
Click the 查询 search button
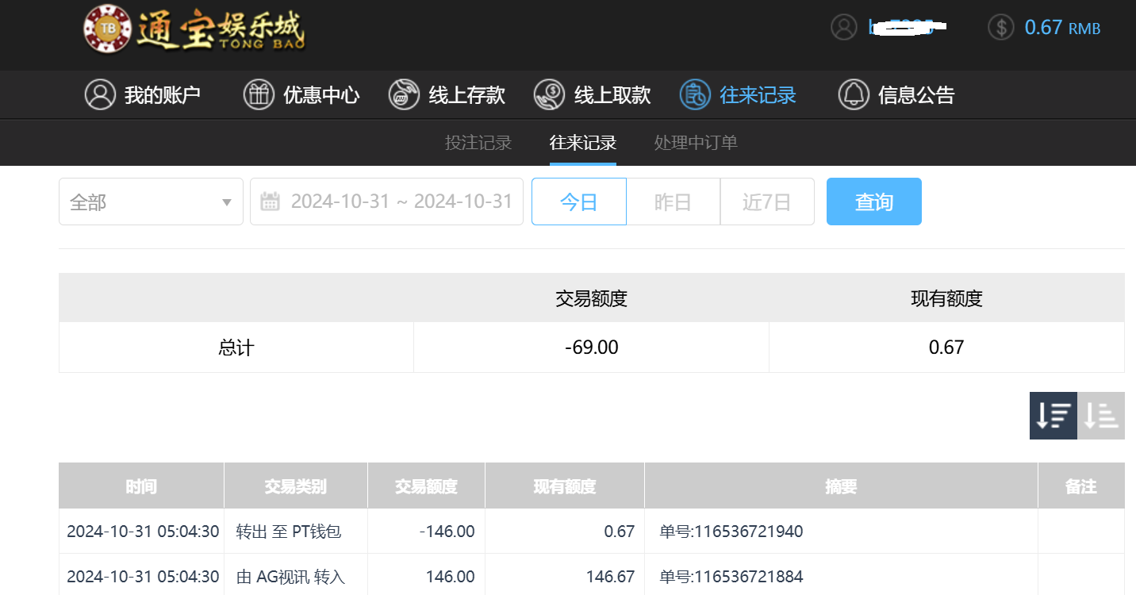[873, 202]
